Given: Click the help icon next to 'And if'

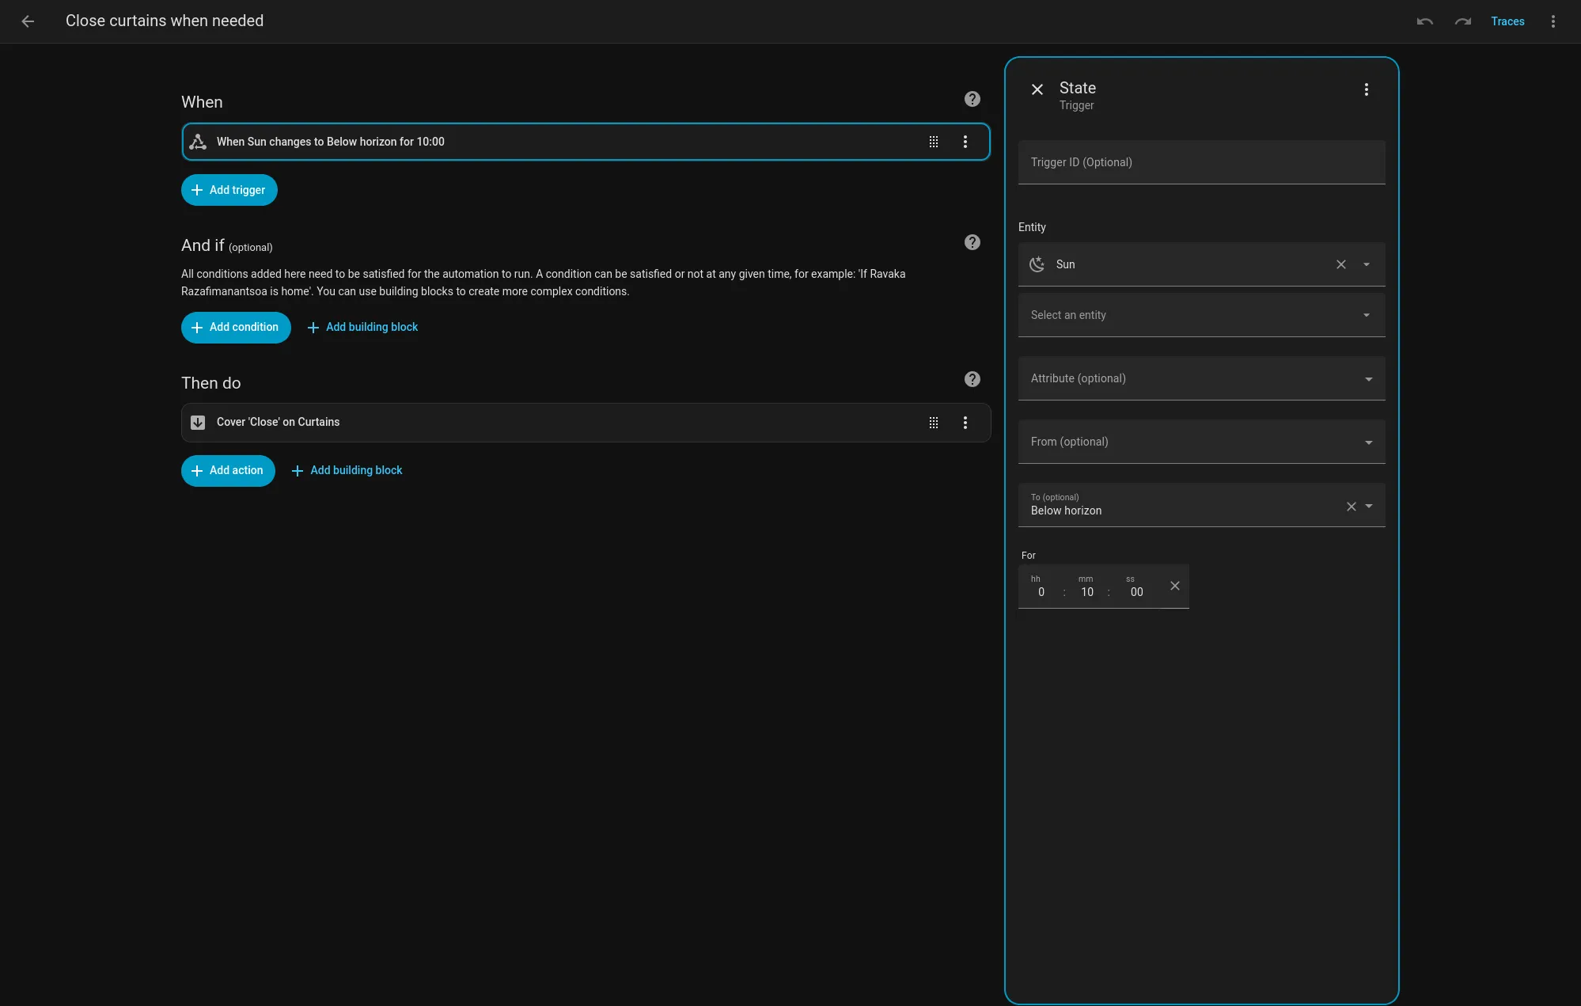Looking at the screenshot, I should click(972, 241).
